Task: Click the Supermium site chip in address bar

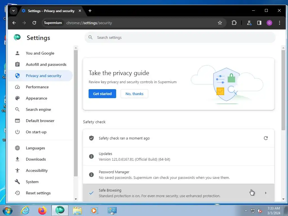Action: click(53, 23)
